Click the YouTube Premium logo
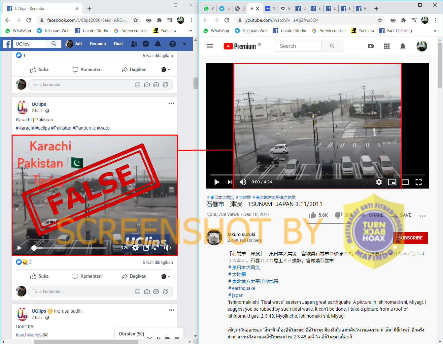 coord(240,46)
